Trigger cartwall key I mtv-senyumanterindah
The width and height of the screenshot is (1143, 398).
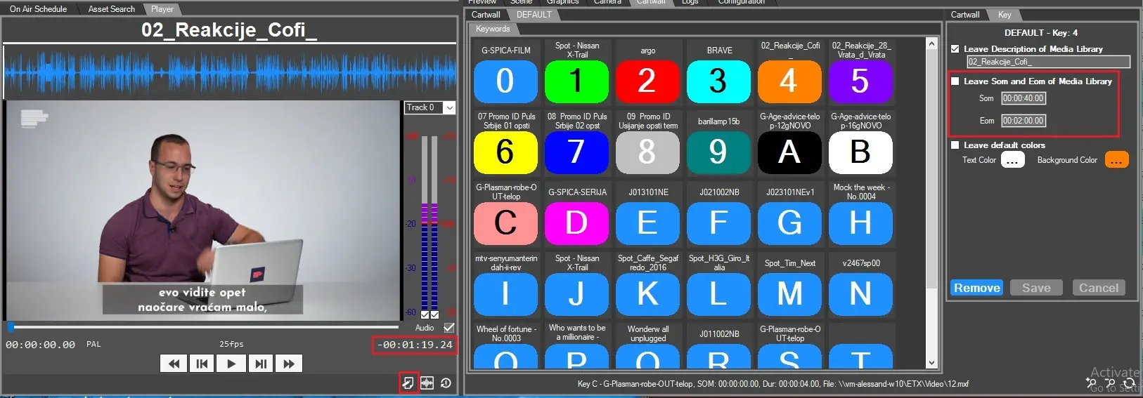tap(505, 294)
